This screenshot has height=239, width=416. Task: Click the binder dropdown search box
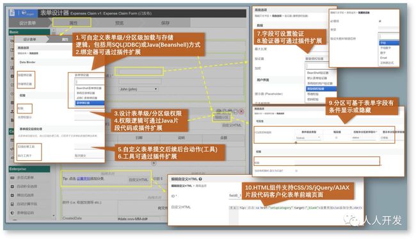click(90, 82)
